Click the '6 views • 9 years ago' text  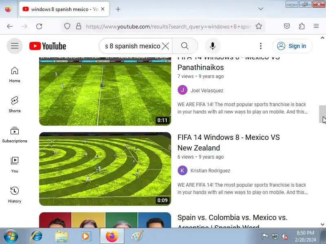(x=200, y=157)
